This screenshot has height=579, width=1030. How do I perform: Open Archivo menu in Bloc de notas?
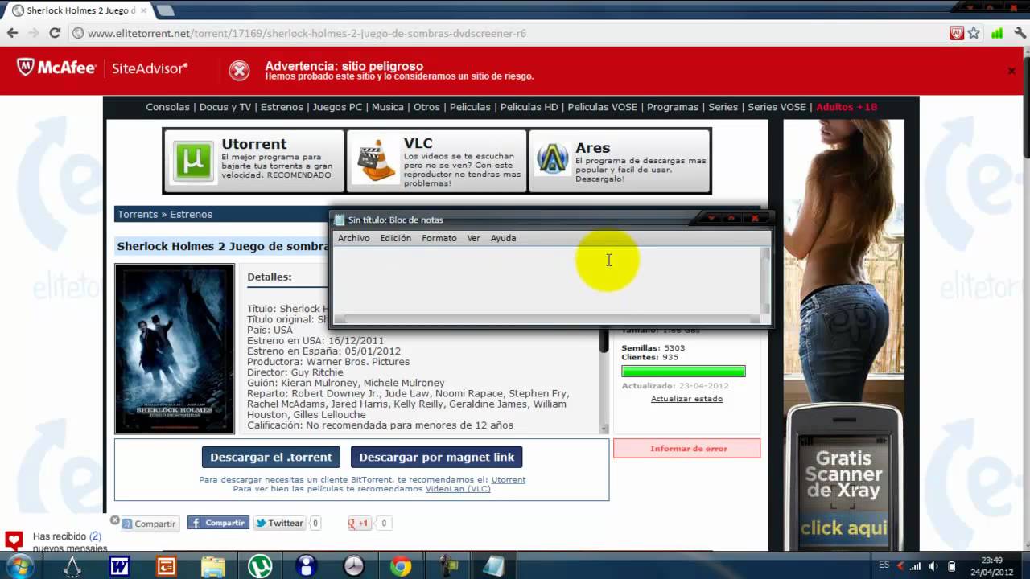tap(354, 238)
